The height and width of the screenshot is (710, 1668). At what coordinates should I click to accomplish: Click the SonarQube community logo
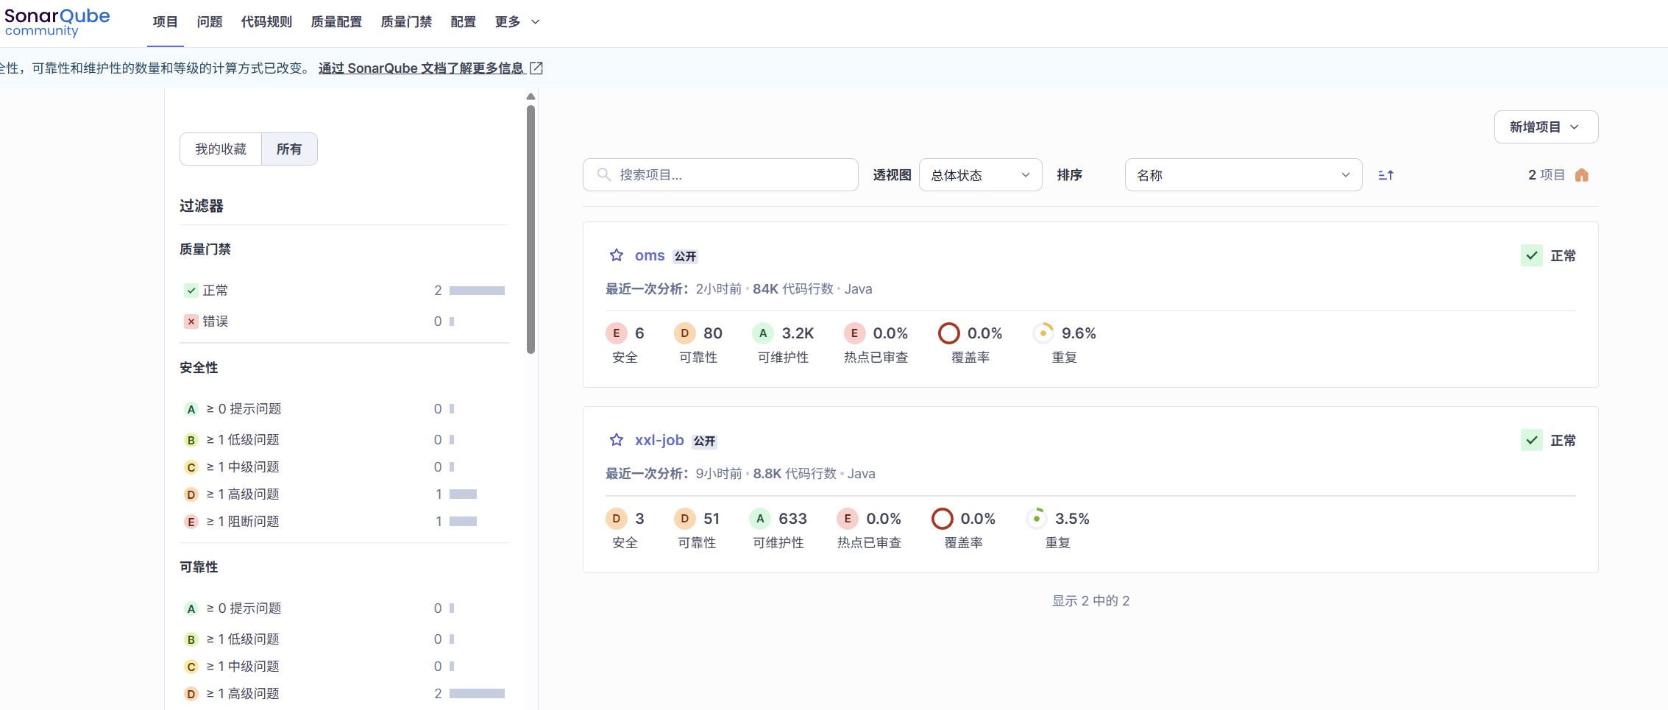click(57, 22)
